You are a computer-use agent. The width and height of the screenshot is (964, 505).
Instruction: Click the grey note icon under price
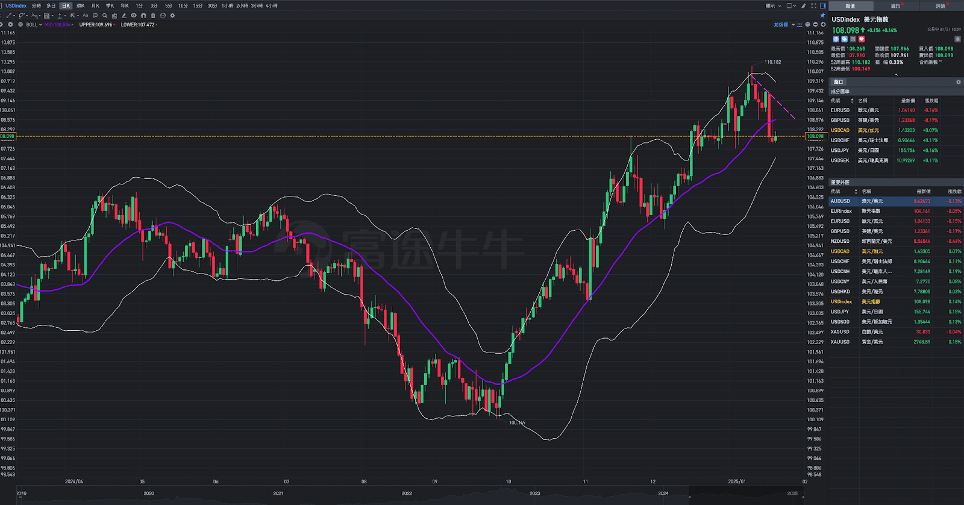pos(853,39)
